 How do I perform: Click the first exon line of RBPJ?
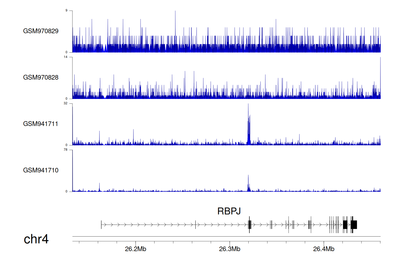101,225
